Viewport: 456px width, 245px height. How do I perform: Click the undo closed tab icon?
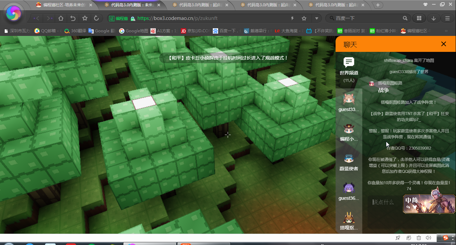click(x=73, y=18)
